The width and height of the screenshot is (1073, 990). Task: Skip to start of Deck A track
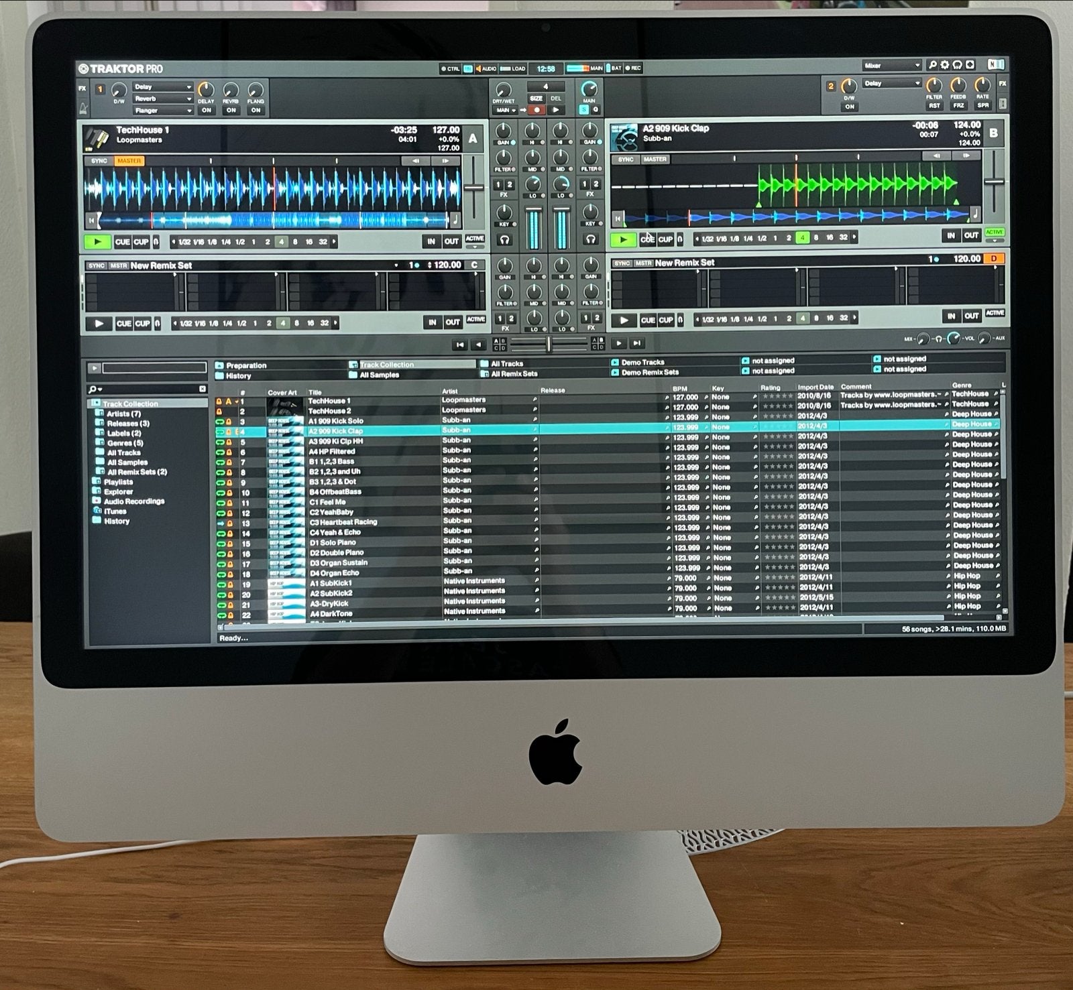click(x=92, y=220)
